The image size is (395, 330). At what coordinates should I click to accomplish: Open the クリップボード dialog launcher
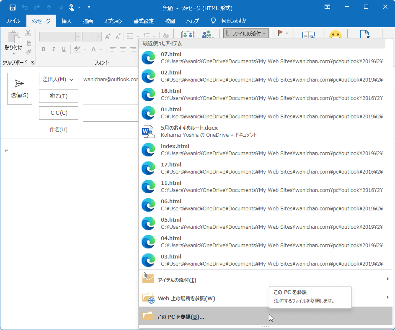click(33, 63)
